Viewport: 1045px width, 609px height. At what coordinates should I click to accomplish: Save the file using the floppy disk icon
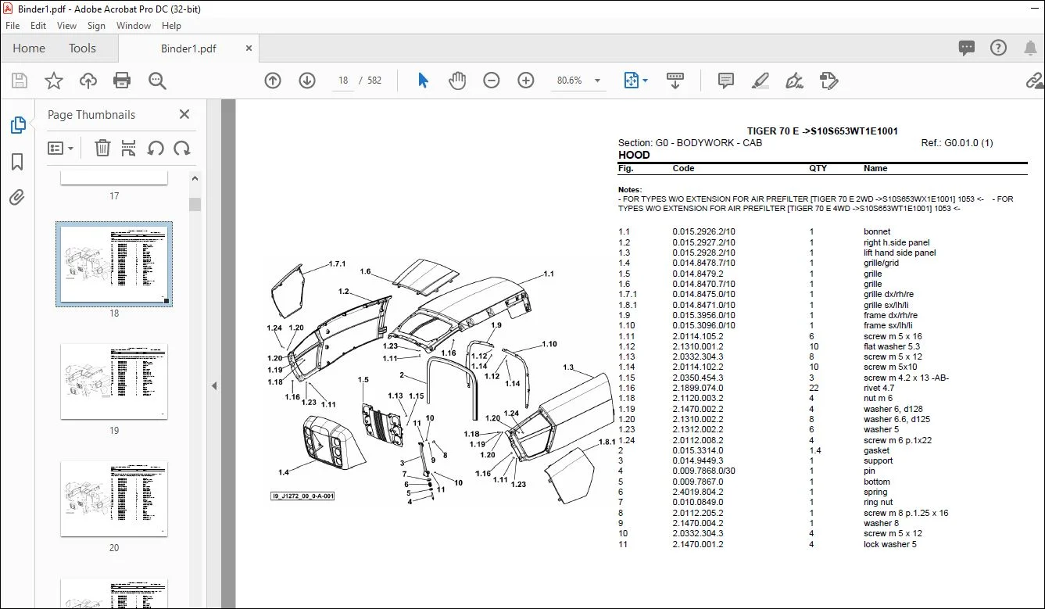[20, 81]
